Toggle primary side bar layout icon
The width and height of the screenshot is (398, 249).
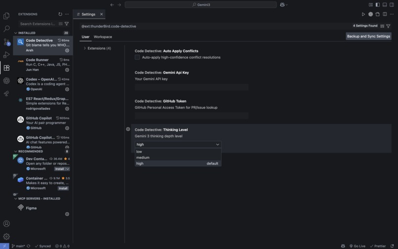click(x=378, y=5)
